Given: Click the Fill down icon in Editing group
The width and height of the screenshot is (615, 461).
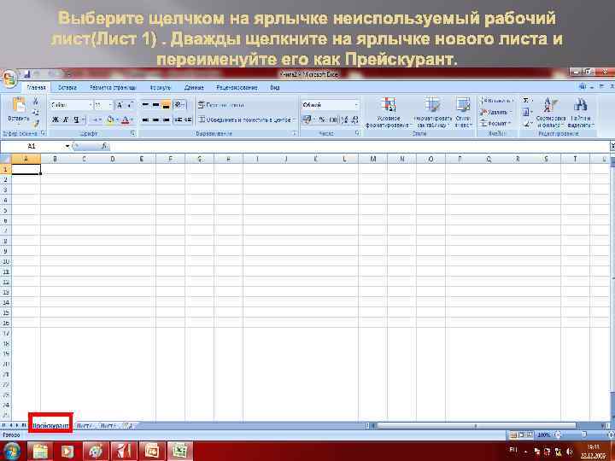Looking at the screenshot, I should tap(526, 113).
